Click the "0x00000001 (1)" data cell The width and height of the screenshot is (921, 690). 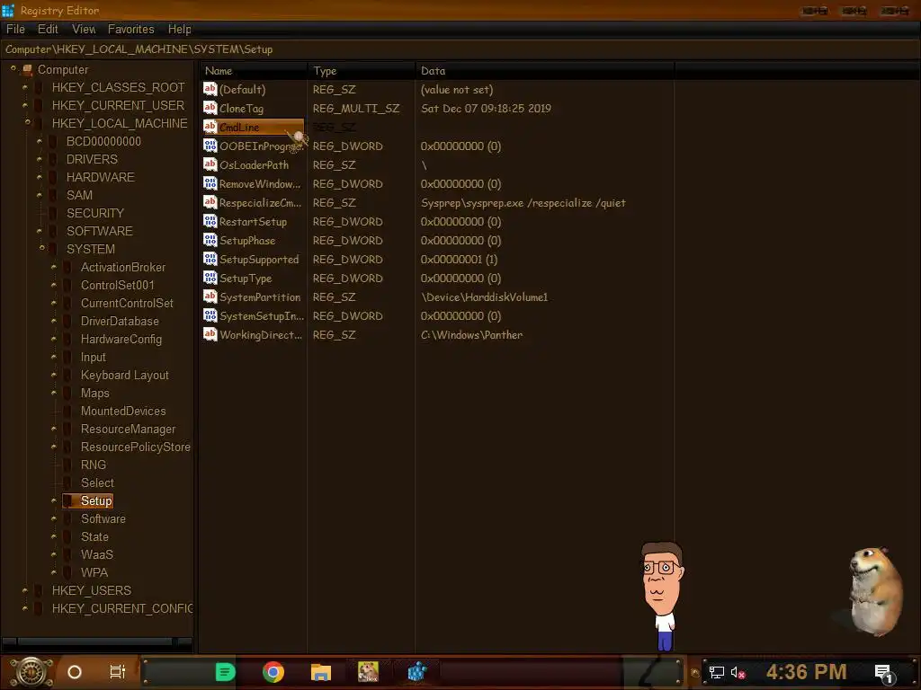click(x=459, y=259)
